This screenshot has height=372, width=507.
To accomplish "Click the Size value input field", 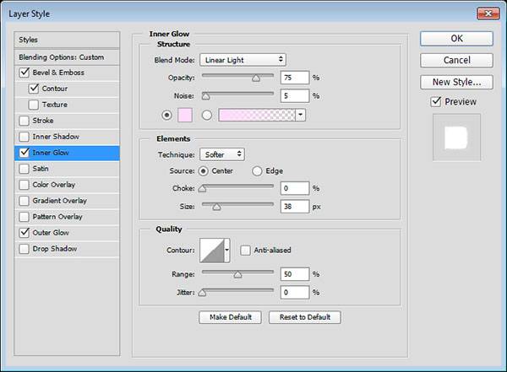I will pos(295,205).
